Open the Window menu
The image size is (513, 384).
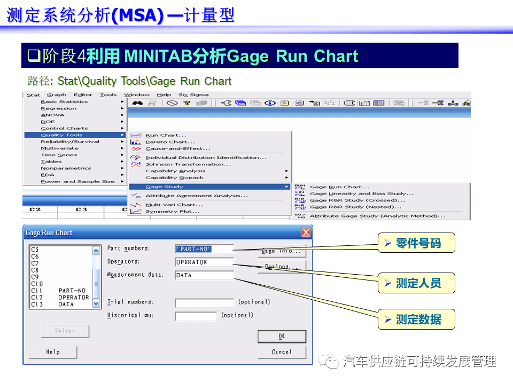tap(137, 94)
